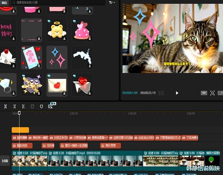
Task: Download the diamond ring sticker
Action: click(14, 93)
